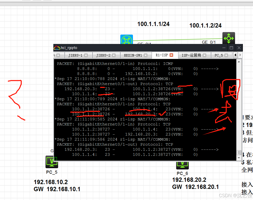Minimize the hcl_rgqrto window

224,48
